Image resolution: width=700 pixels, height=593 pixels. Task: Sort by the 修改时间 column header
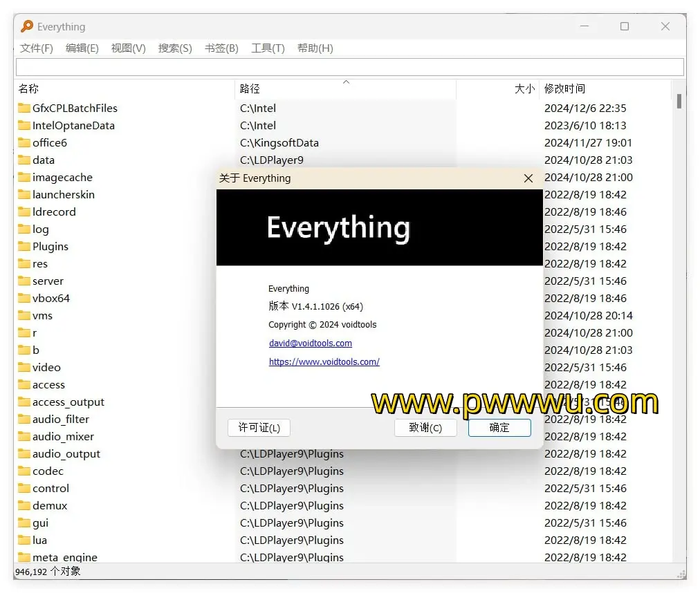coord(564,88)
